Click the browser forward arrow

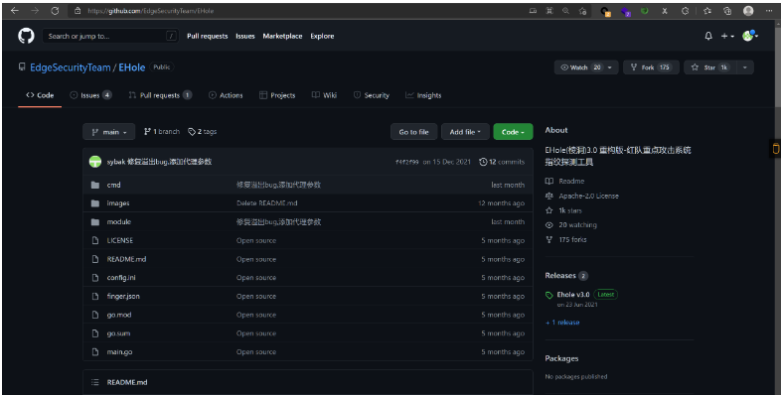click(x=35, y=11)
